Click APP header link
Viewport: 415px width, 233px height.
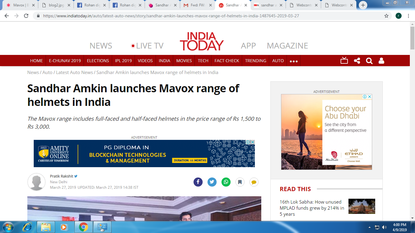point(249,46)
